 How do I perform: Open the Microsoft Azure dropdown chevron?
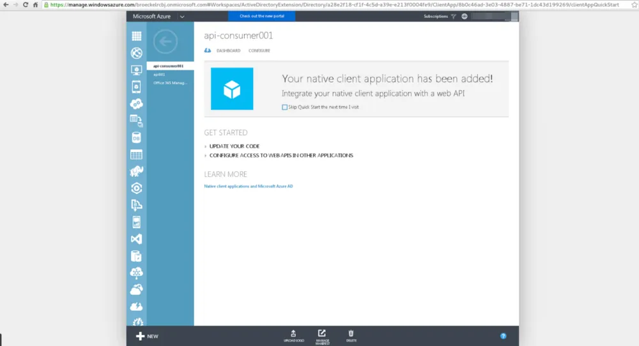(x=182, y=17)
